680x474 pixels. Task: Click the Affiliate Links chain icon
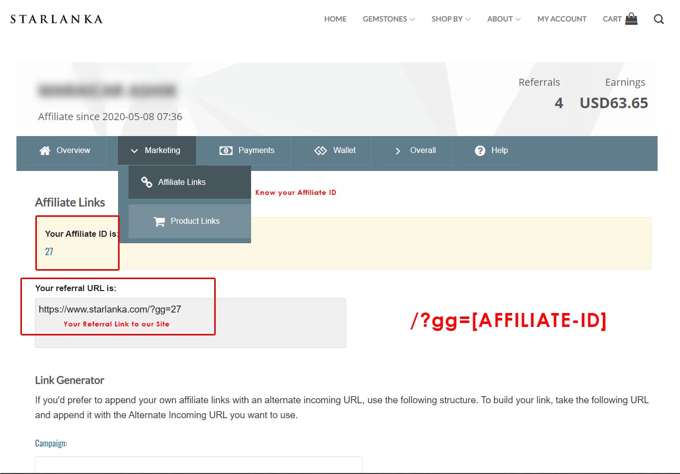point(146,182)
